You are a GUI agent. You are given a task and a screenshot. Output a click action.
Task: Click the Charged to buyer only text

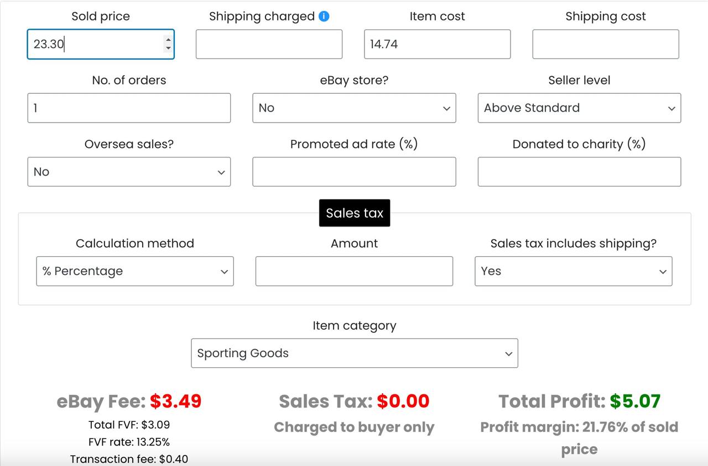(x=354, y=427)
